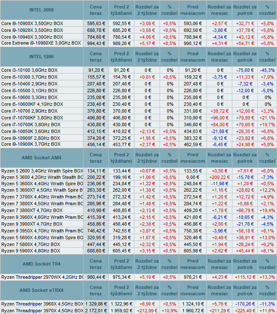Select the Ryzen 5 3600XT 4,5GHz row
The height and width of the screenshot is (314, 277).
pyautogui.click(x=138, y=190)
